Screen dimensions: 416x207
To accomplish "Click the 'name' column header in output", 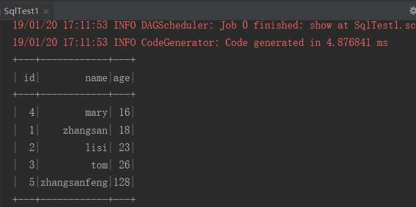I will [x=96, y=78].
